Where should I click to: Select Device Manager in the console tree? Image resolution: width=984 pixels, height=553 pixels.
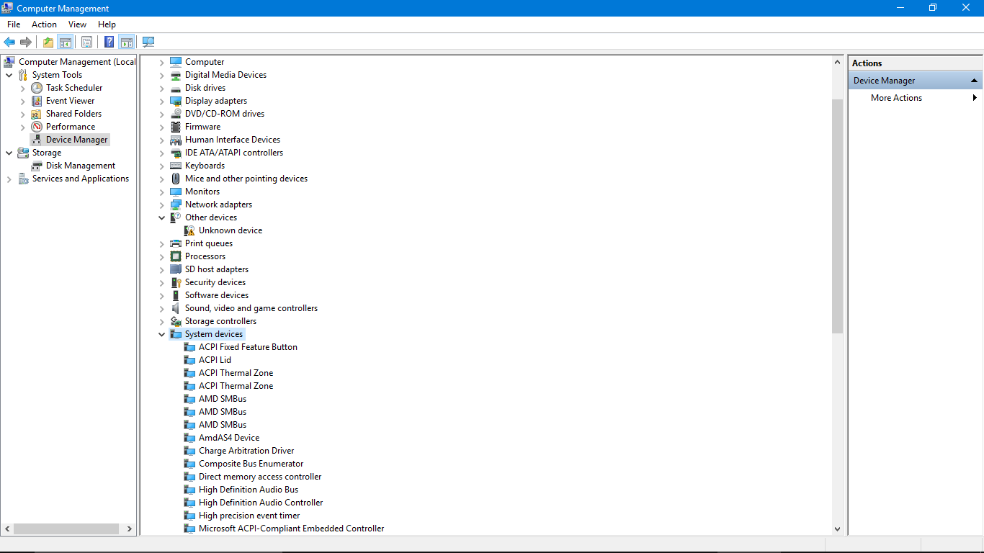click(77, 140)
